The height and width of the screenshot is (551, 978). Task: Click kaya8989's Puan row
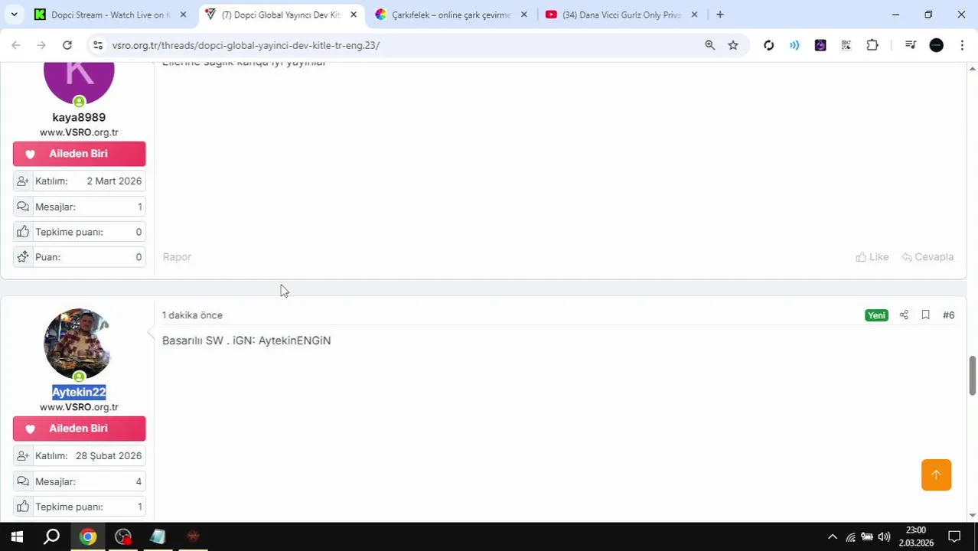coord(80,257)
